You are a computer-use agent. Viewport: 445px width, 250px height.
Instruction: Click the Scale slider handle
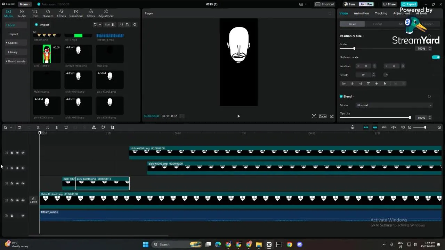pos(354,49)
